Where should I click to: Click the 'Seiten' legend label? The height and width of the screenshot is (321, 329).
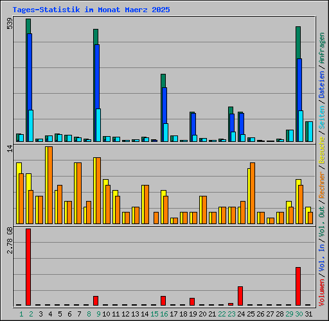point(322,117)
